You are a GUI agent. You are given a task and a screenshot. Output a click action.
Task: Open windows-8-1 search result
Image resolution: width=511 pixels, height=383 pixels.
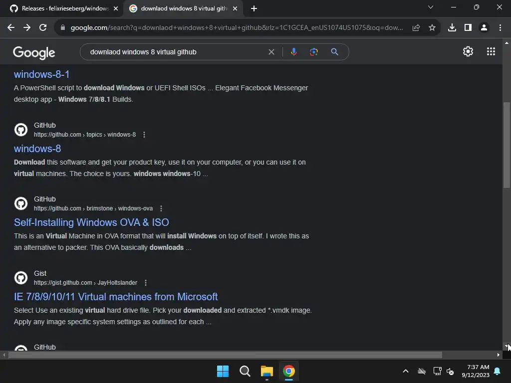42,74
